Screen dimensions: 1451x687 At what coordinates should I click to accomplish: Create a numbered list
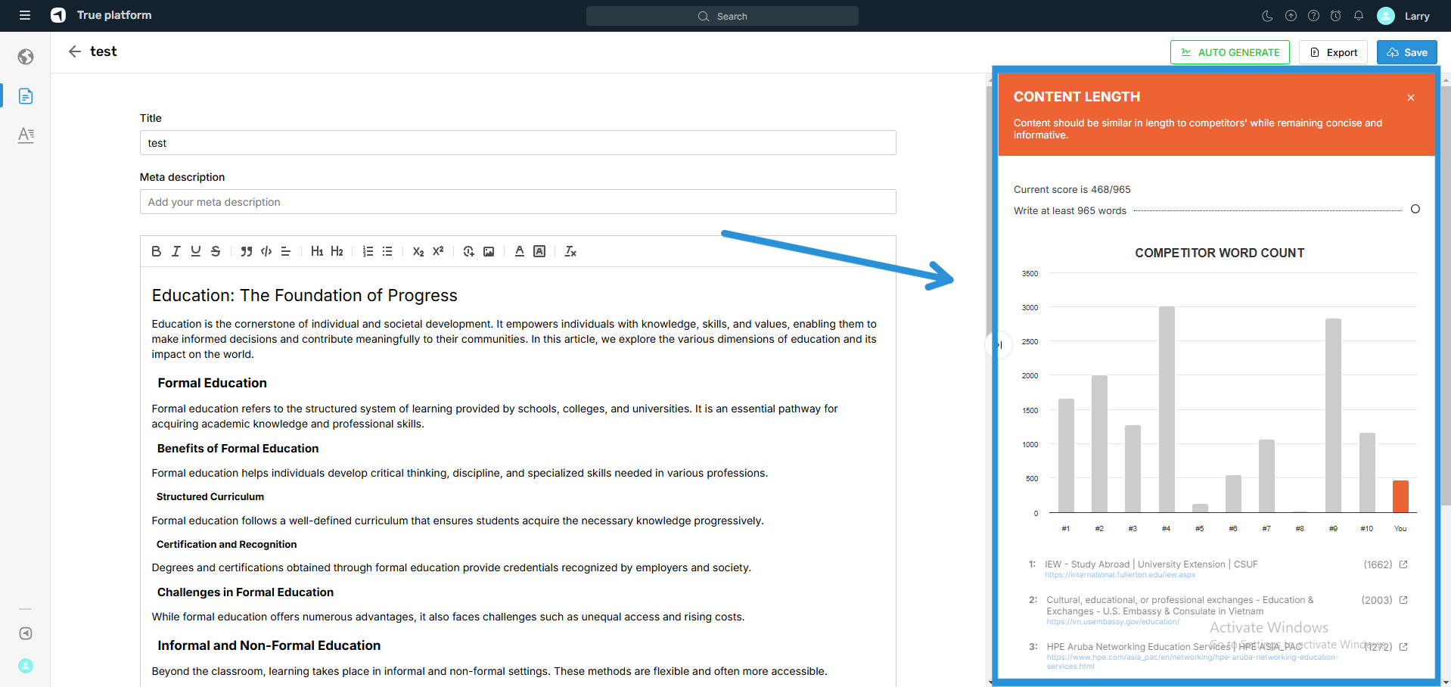[x=368, y=251]
